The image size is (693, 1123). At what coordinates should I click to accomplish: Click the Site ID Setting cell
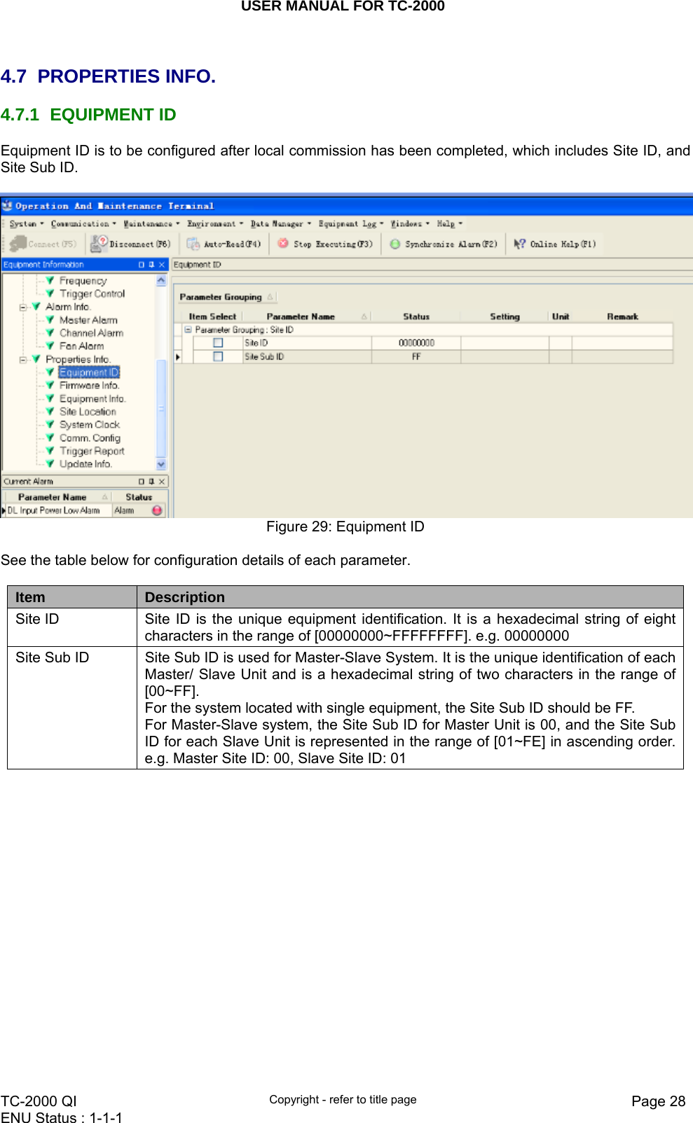505,343
